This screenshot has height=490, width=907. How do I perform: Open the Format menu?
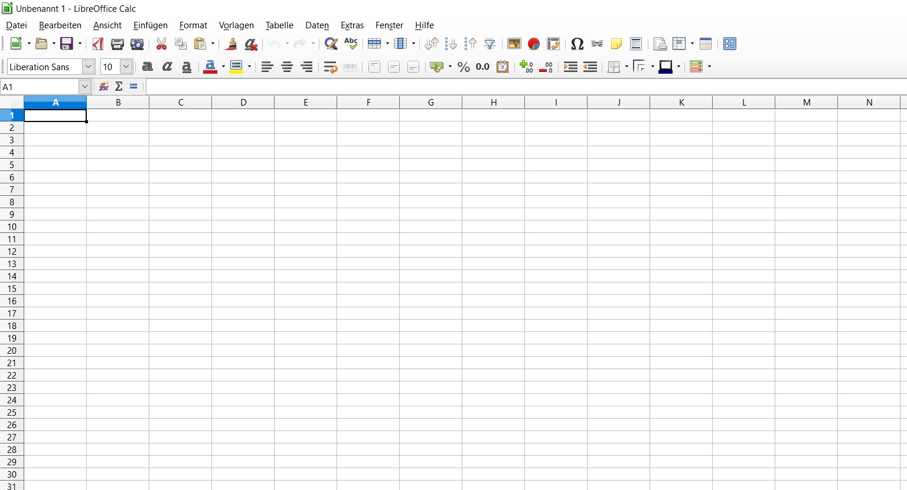(x=193, y=25)
